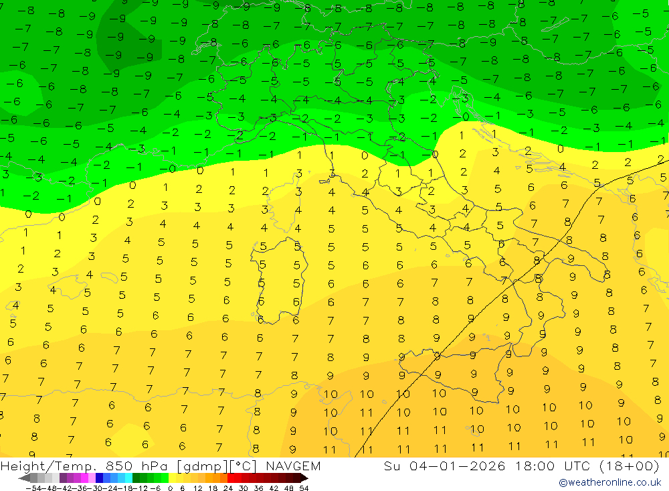Pick the dark blue legend swatch
Image resolution: width=669 pixels, height=491 pixels.
[99, 478]
